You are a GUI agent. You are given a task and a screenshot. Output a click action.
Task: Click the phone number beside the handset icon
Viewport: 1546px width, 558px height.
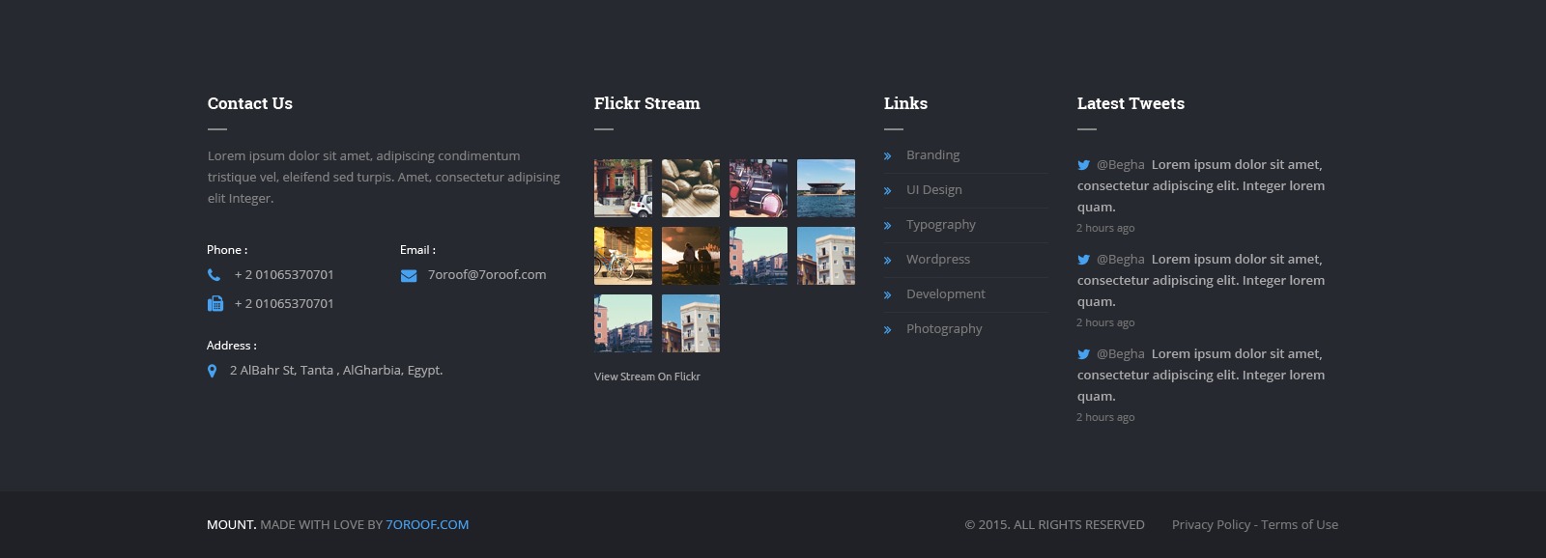(284, 275)
